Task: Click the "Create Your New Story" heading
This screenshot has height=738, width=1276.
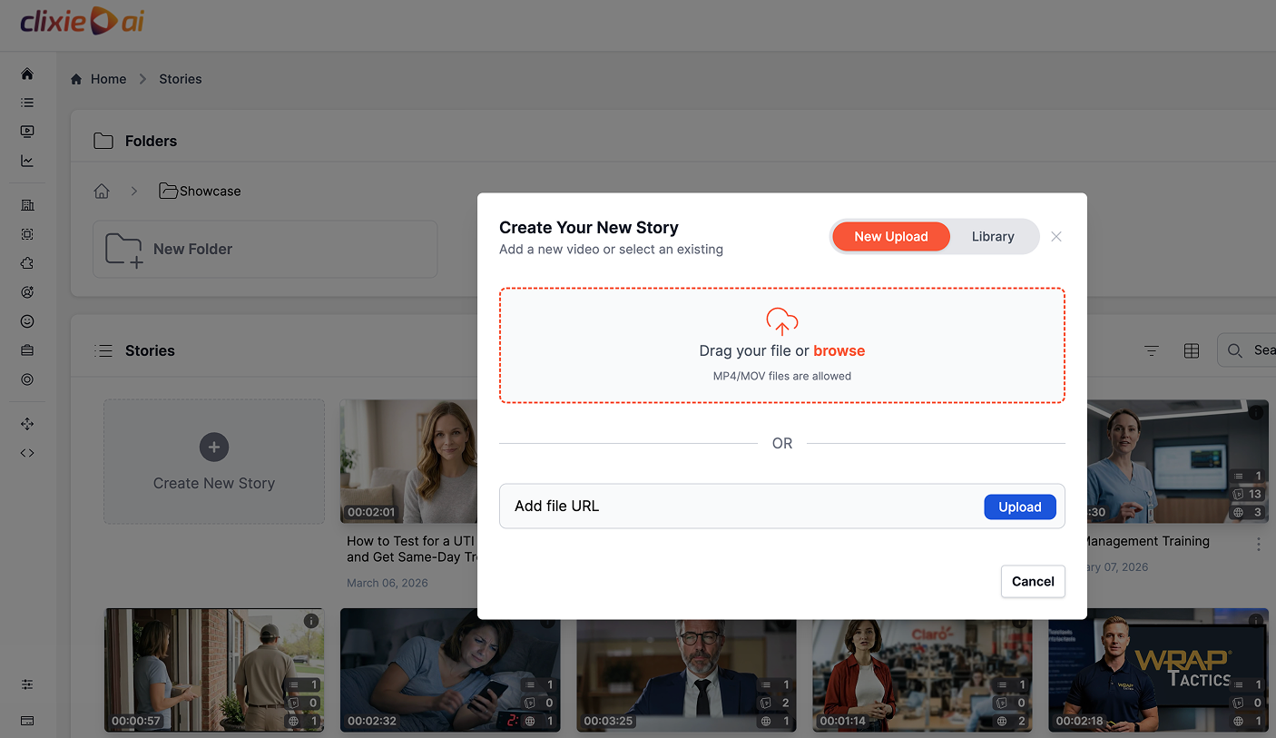Action: 589,228
